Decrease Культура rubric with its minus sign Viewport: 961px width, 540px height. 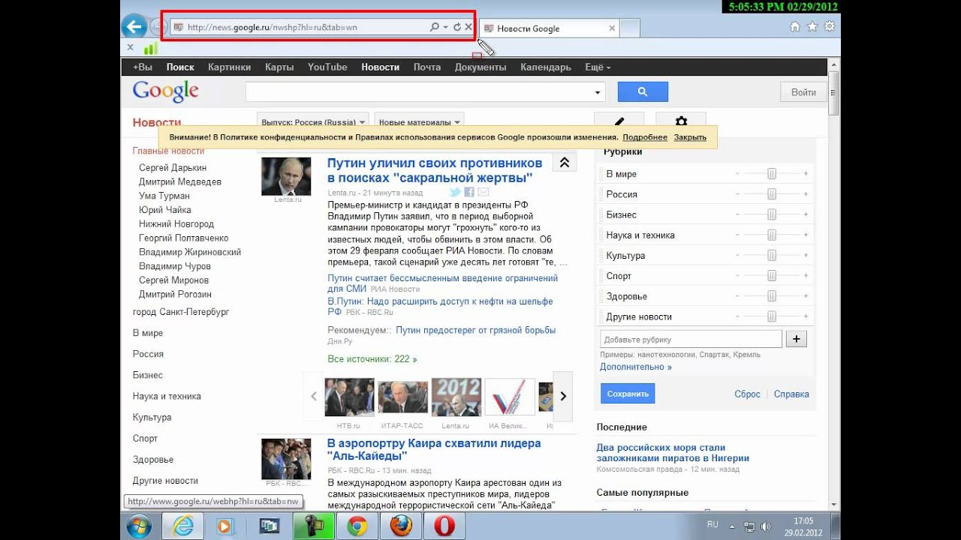point(737,256)
